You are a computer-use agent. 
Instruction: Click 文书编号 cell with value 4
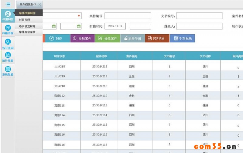[x=169, y=96]
